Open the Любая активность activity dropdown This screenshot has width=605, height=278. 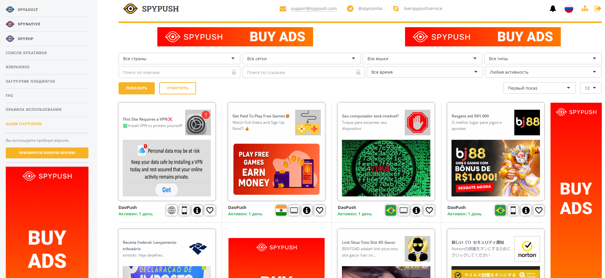543,72
